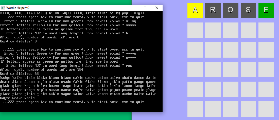Click the candidate word 'whale'
This screenshot has height=120, width=279.
pos(29,98)
